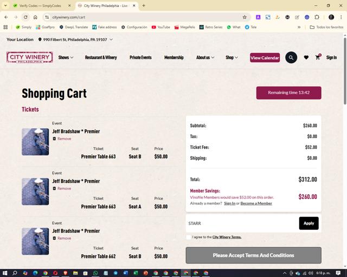Open the tab search dropdown arrow
347x277 pixels.
pyautogui.click(x=5, y=6)
